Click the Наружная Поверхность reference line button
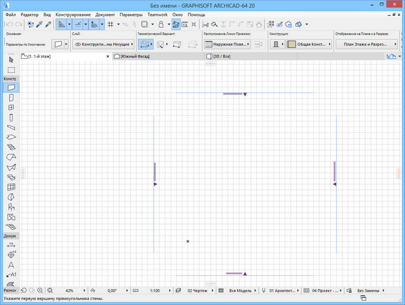Image resolution: width=405 pixels, height=305 pixels. (x=227, y=44)
